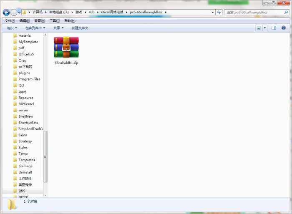Screen dimensions: 292x214
Task: Select the tipimage folder
Action: click(x=25, y=166)
